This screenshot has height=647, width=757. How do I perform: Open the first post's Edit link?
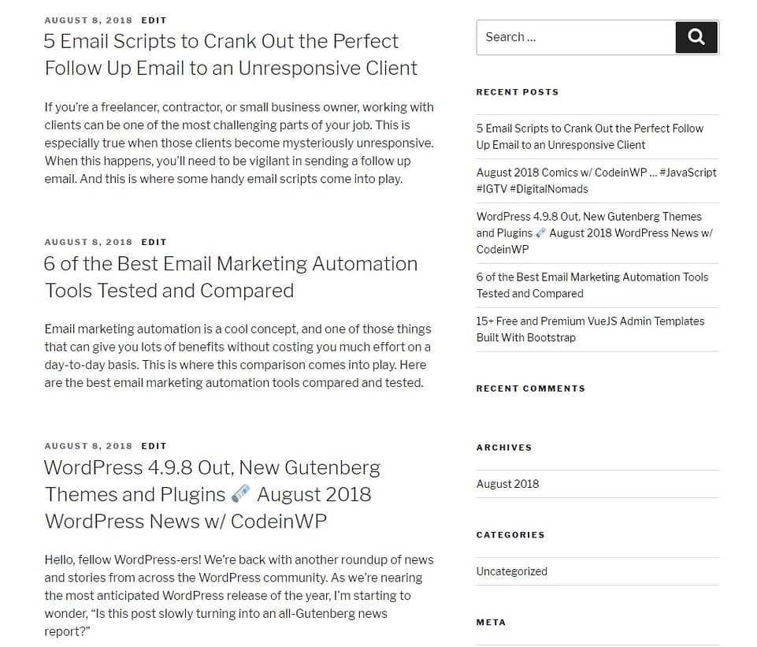pos(154,20)
